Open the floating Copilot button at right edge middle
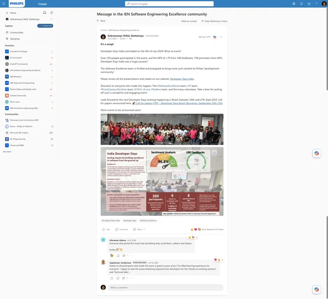The height and width of the screenshot is (299, 328). [317, 153]
